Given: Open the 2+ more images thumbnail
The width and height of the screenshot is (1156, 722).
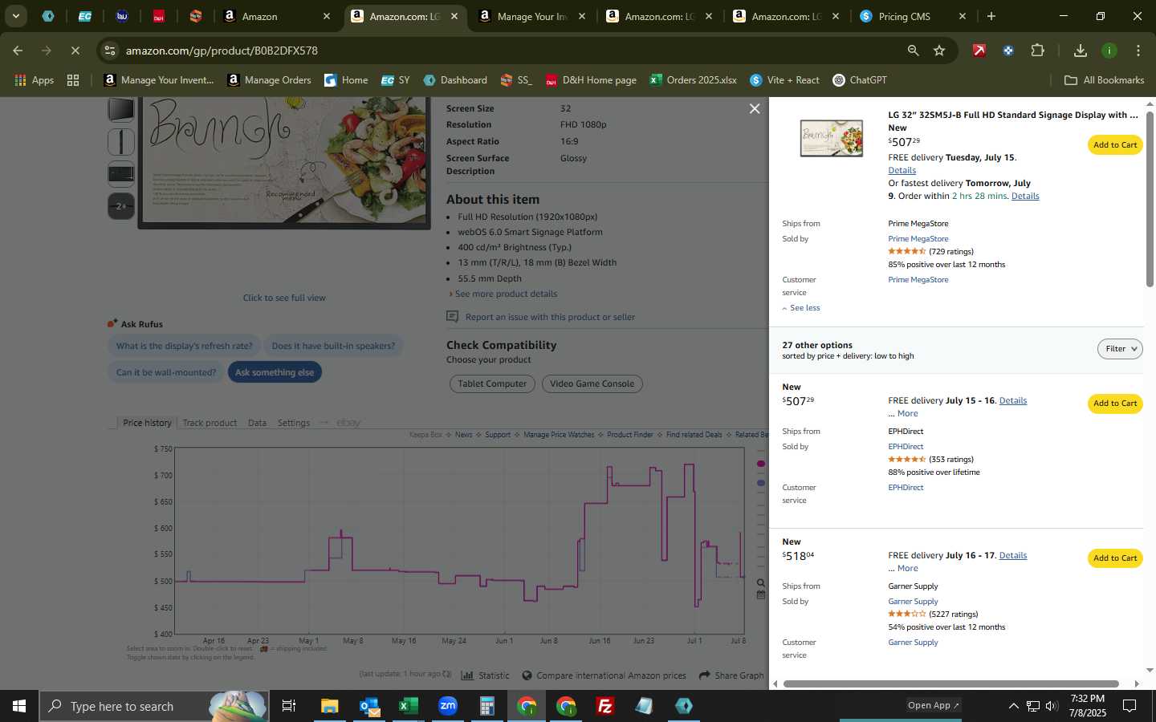Looking at the screenshot, I should coord(121,206).
